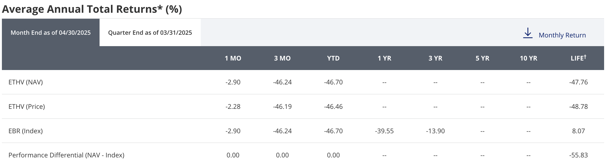Click the LIFE column header
The width and height of the screenshot is (606, 165).
tap(578, 58)
